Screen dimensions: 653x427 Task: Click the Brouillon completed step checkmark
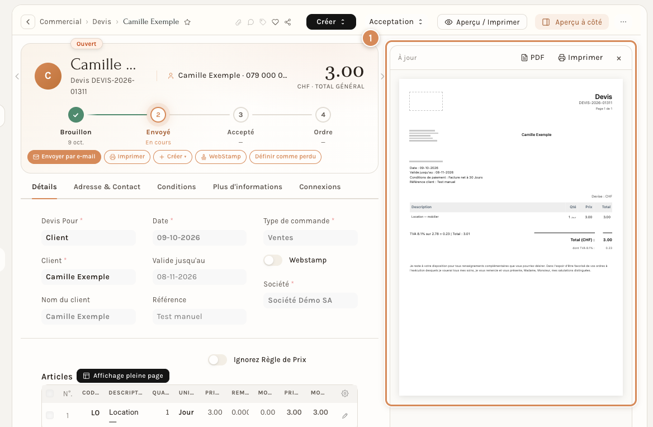(76, 115)
